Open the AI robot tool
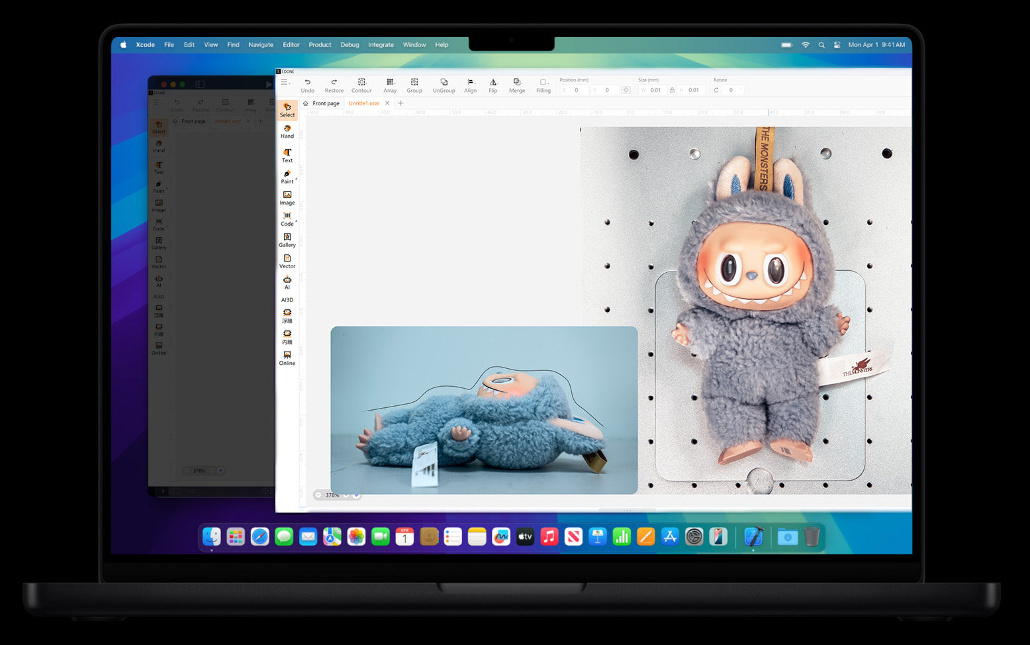This screenshot has width=1030, height=645. coord(287,282)
